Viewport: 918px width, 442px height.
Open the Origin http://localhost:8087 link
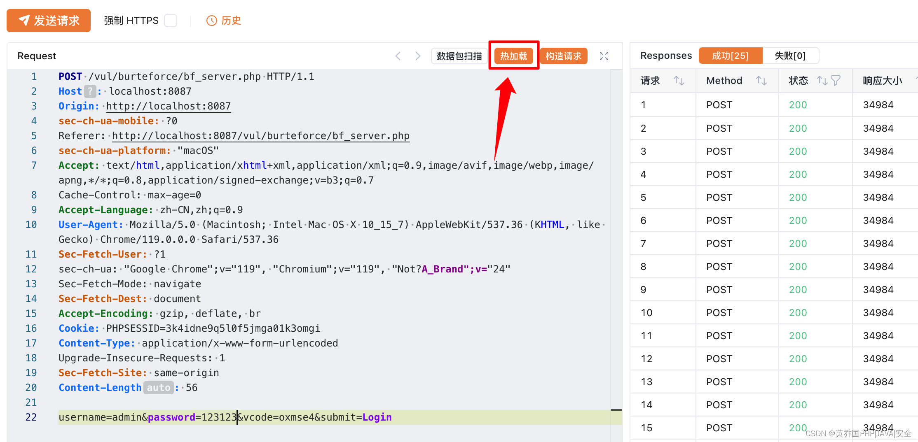pos(169,106)
